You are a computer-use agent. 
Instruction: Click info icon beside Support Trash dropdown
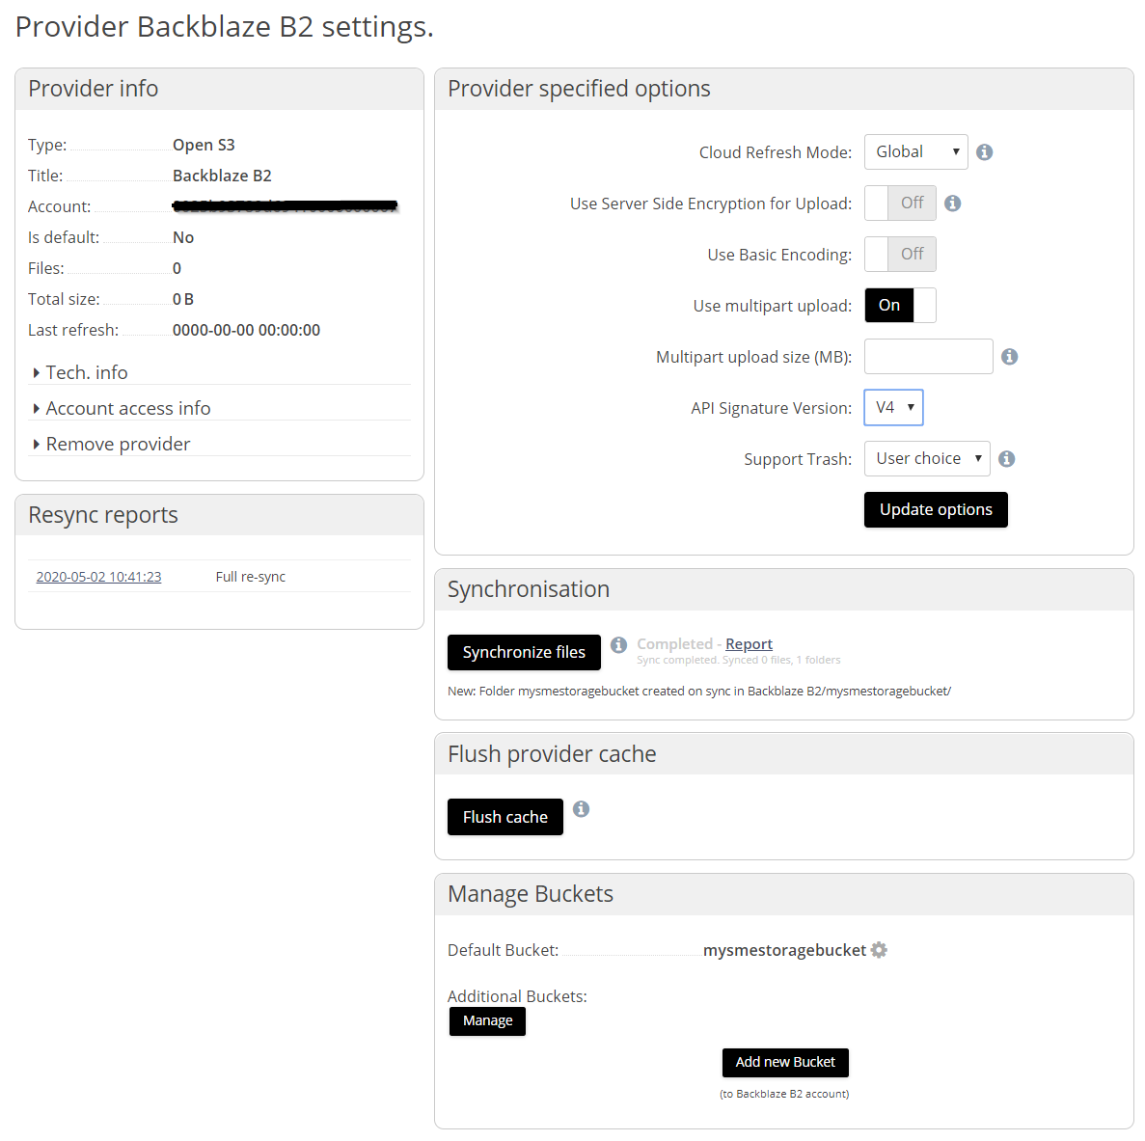1006,458
